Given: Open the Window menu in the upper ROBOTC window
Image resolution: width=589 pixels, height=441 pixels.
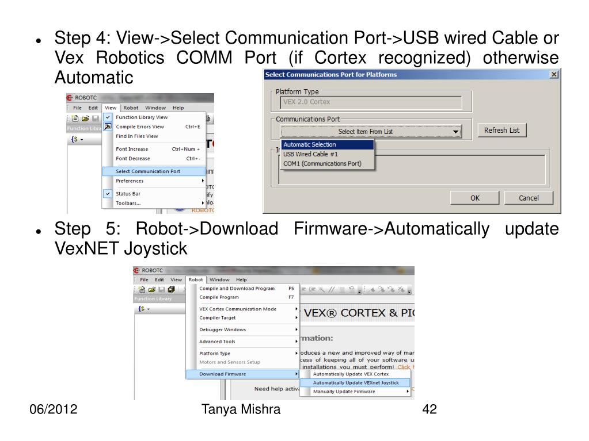Looking at the screenshot, I should coord(155,108).
